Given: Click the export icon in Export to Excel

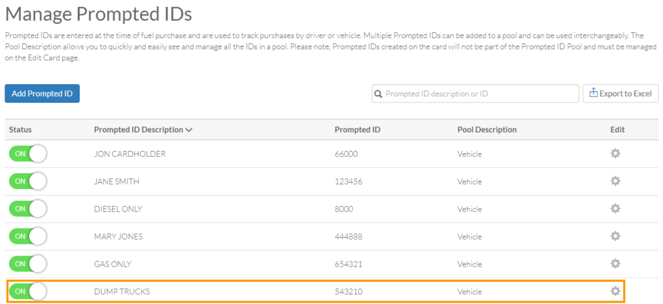Looking at the screenshot, I should pyautogui.click(x=594, y=93).
